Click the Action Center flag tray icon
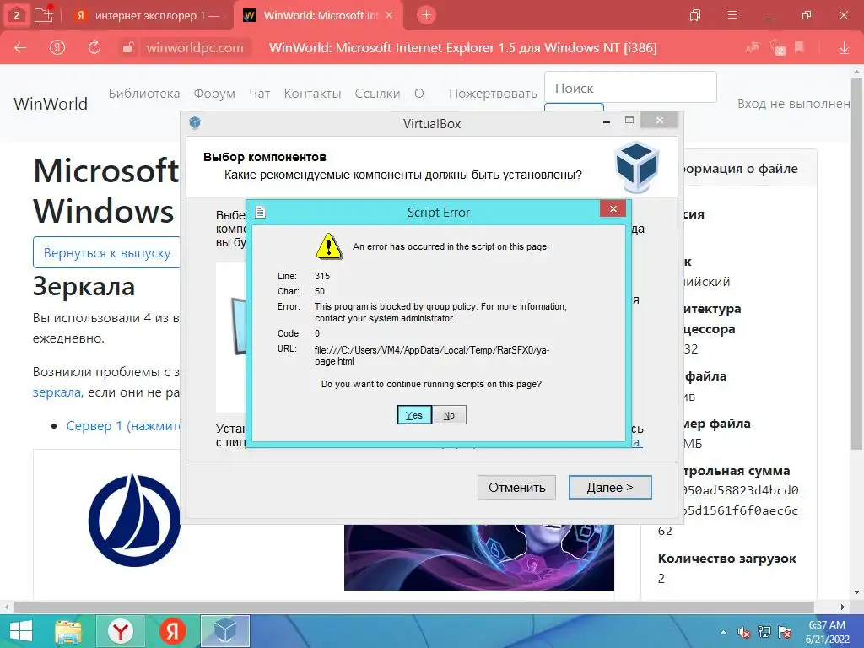Viewport: 864px width, 648px height. pos(786,632)
